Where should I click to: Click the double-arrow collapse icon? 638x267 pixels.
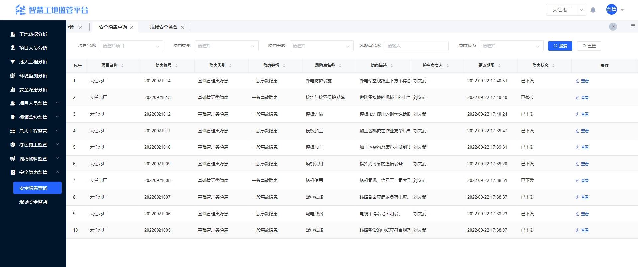pyautogui.click(x=613, y=27)
